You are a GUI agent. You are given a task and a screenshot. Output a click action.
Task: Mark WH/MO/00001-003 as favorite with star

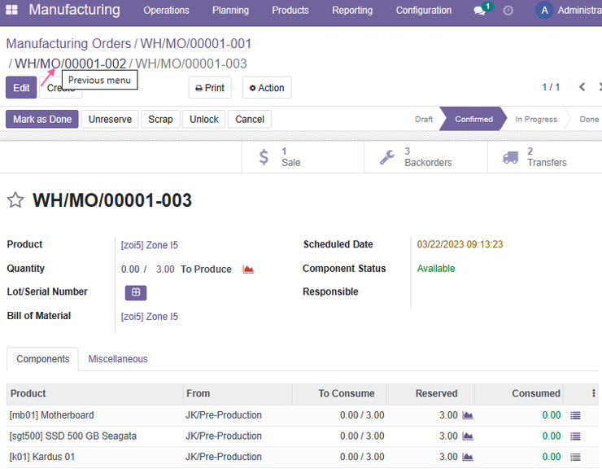tap(15, 200)
